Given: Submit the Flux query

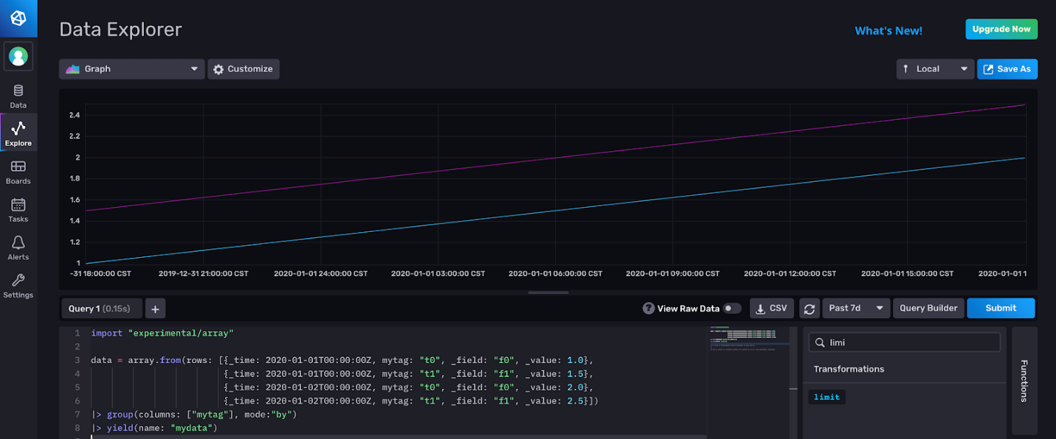Looking at the screenshot, I should pyautogui.click(x=1001, y=308).
